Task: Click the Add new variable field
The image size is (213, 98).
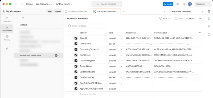Action: coord(92,94)
